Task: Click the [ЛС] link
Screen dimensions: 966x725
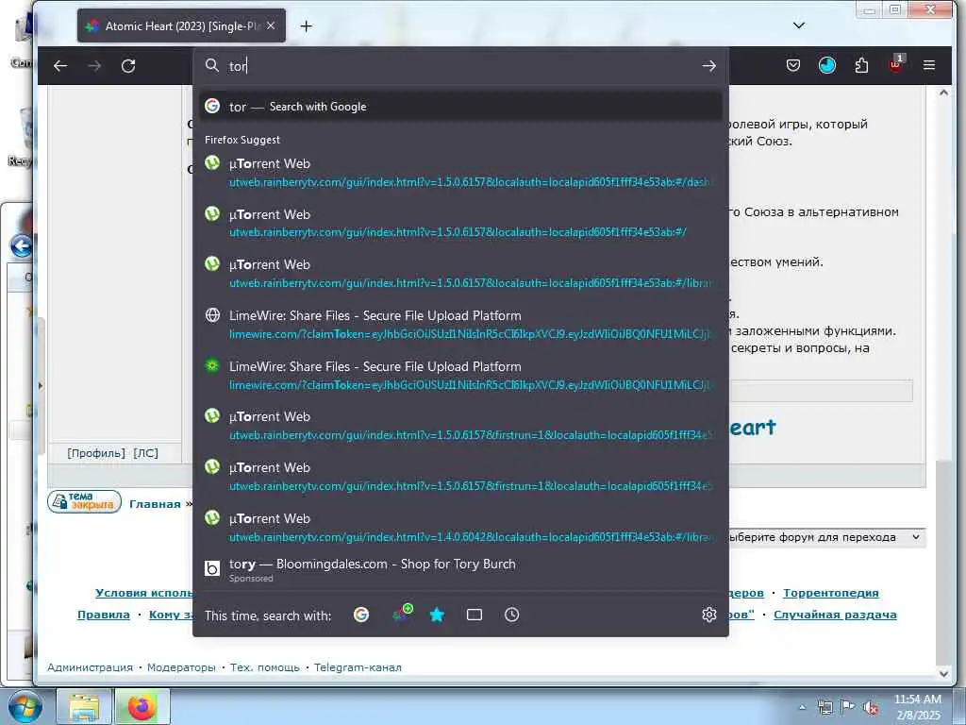Action: (146, 453)
